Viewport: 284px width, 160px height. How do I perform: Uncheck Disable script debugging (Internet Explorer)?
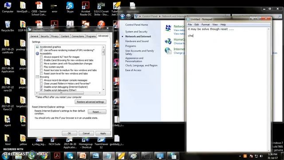(41, 87)
